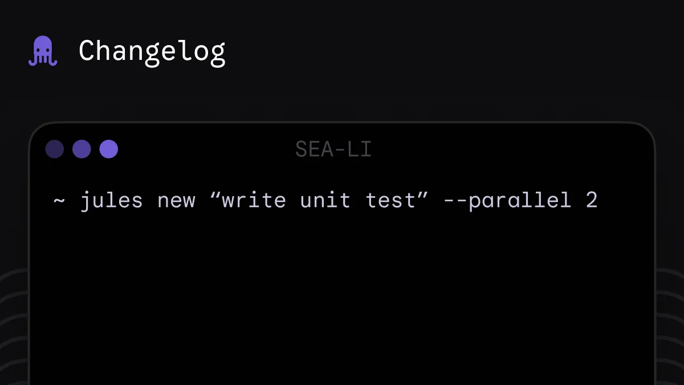
Task: Click the middle purple terminal window dot
Action: (x=82, y=149)
